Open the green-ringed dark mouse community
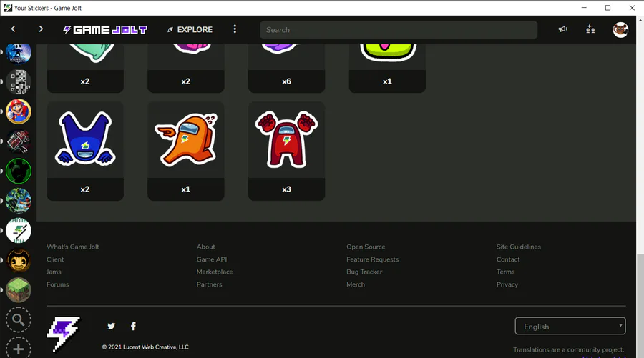The height and width of the screenshot is (358, 644). 19,171
